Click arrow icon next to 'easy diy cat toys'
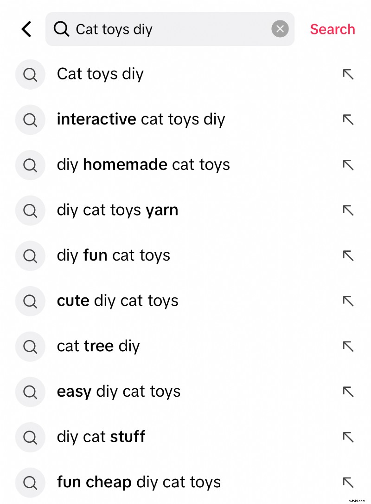371x504 pixels. point(348,392)
